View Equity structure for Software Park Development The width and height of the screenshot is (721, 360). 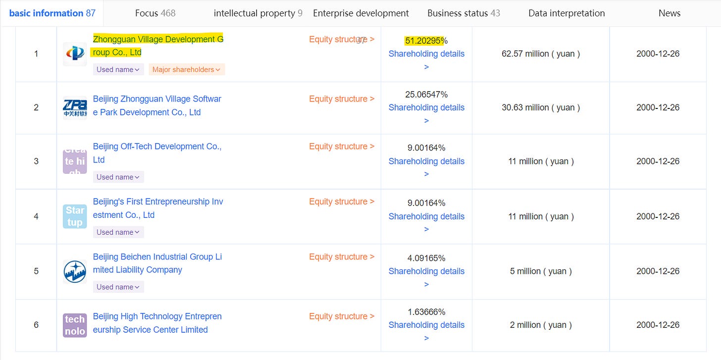click(x=342, y=99)
